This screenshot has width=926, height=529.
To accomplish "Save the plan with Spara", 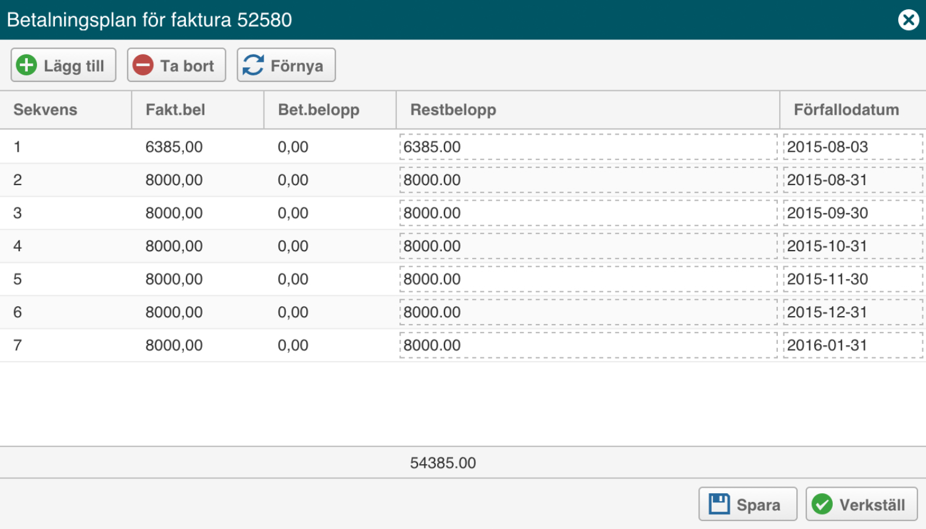I will (x=748, y=504).
